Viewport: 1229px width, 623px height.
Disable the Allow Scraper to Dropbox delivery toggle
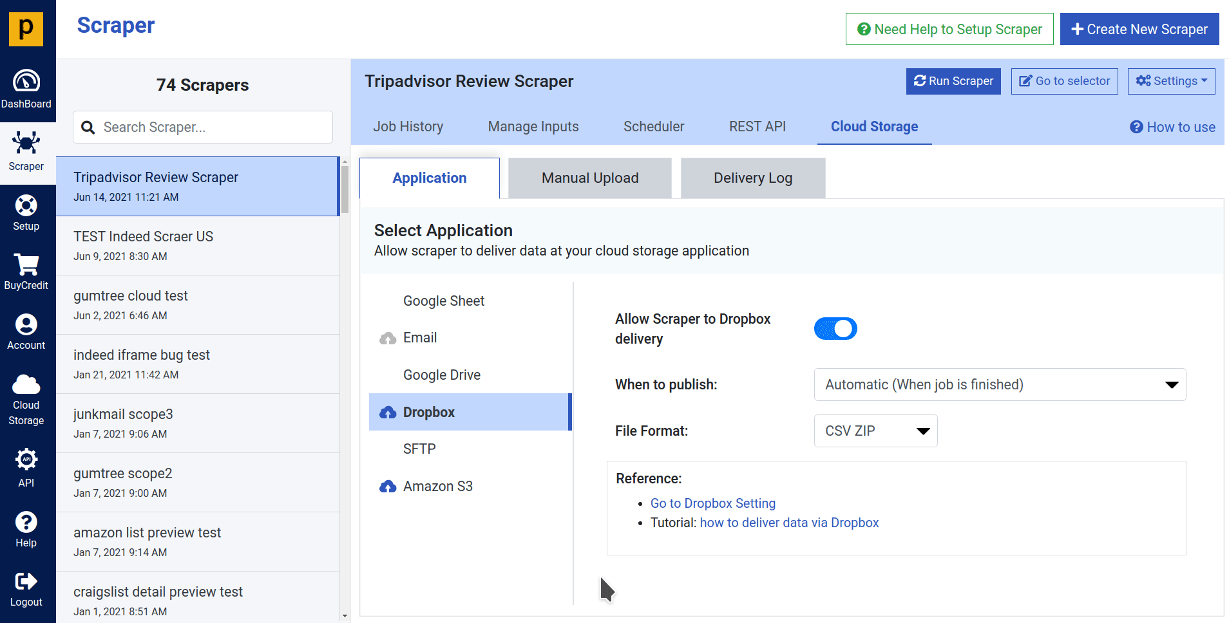pyautogui.click(x=835, y=329)
